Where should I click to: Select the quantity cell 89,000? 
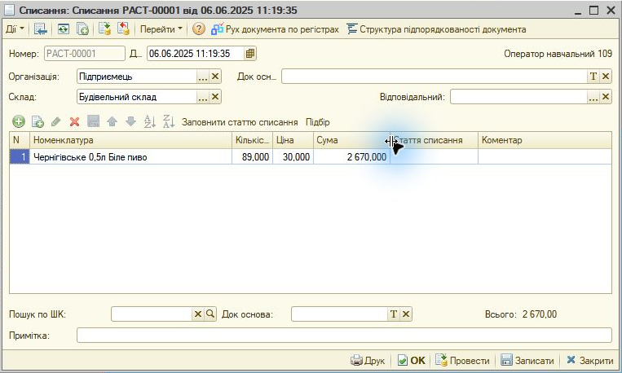pos(252,157)
